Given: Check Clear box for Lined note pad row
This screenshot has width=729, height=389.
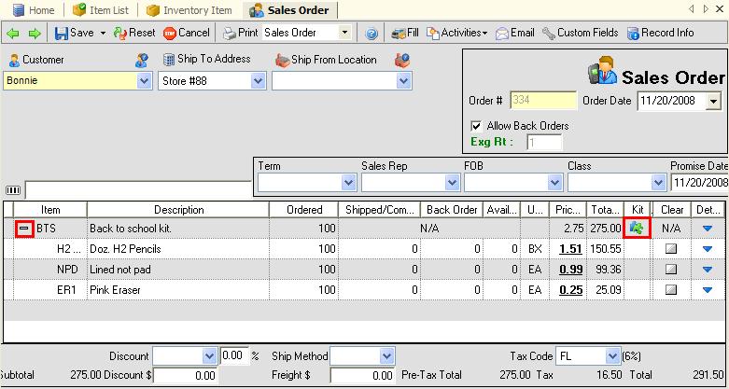Looking at the screenshot, I should [x=669, y=270].
